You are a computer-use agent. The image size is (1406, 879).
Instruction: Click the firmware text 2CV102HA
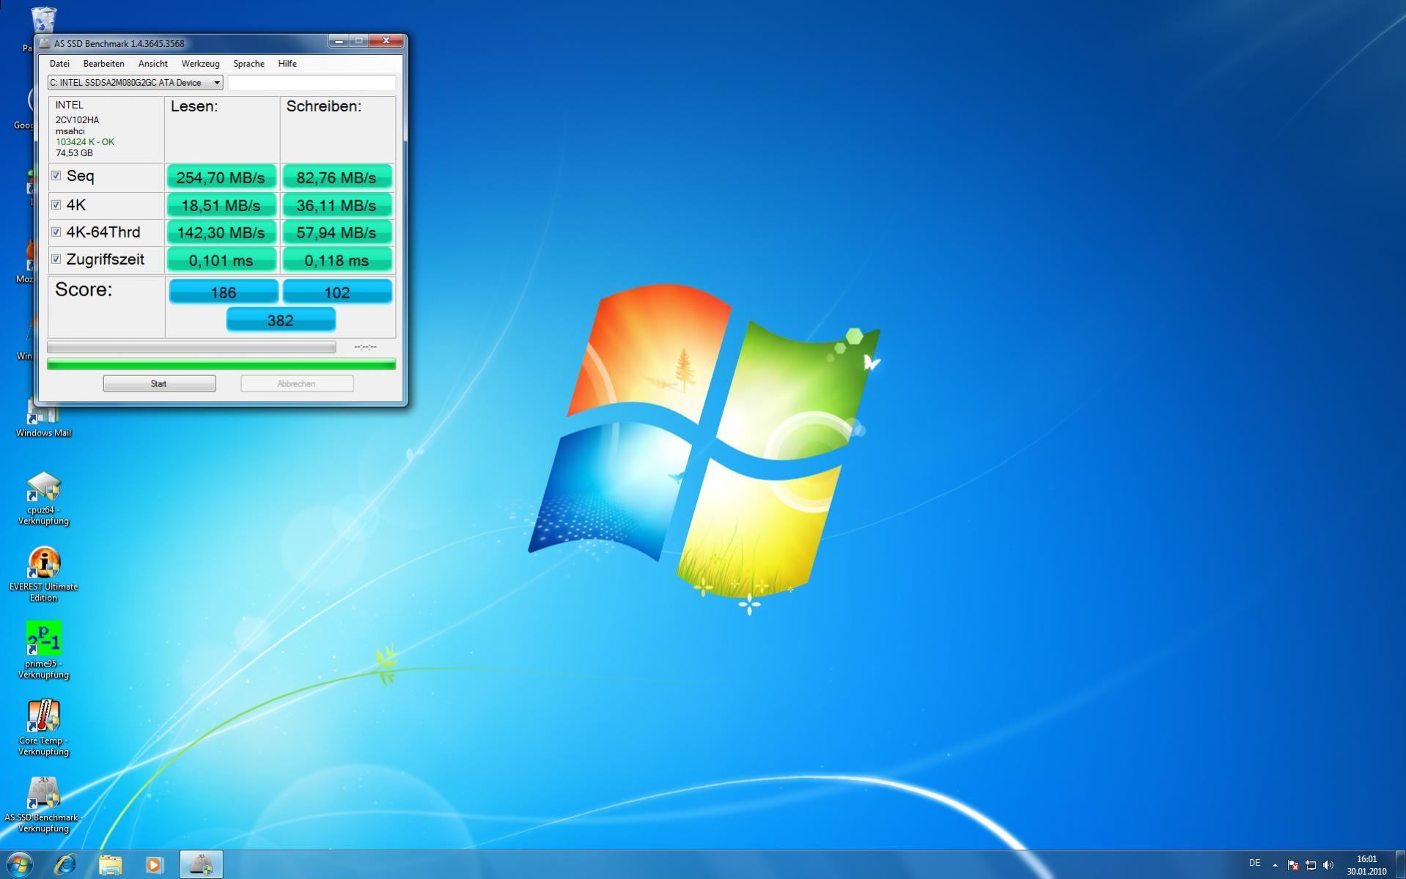pos(77,120)
